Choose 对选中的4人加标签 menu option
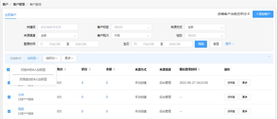The image size is (278, 119). pos(33,70)
